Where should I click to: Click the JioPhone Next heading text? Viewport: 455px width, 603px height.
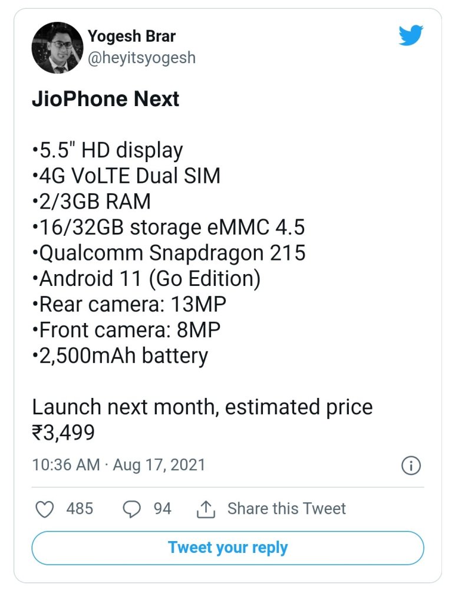click(105, 99)
